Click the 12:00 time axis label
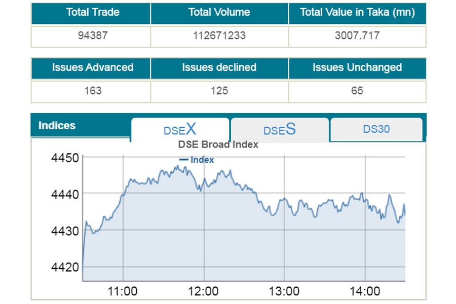Image resolution: width=456 pixels, height=304 pixels. pyautogui.click(x=203, y=291)
